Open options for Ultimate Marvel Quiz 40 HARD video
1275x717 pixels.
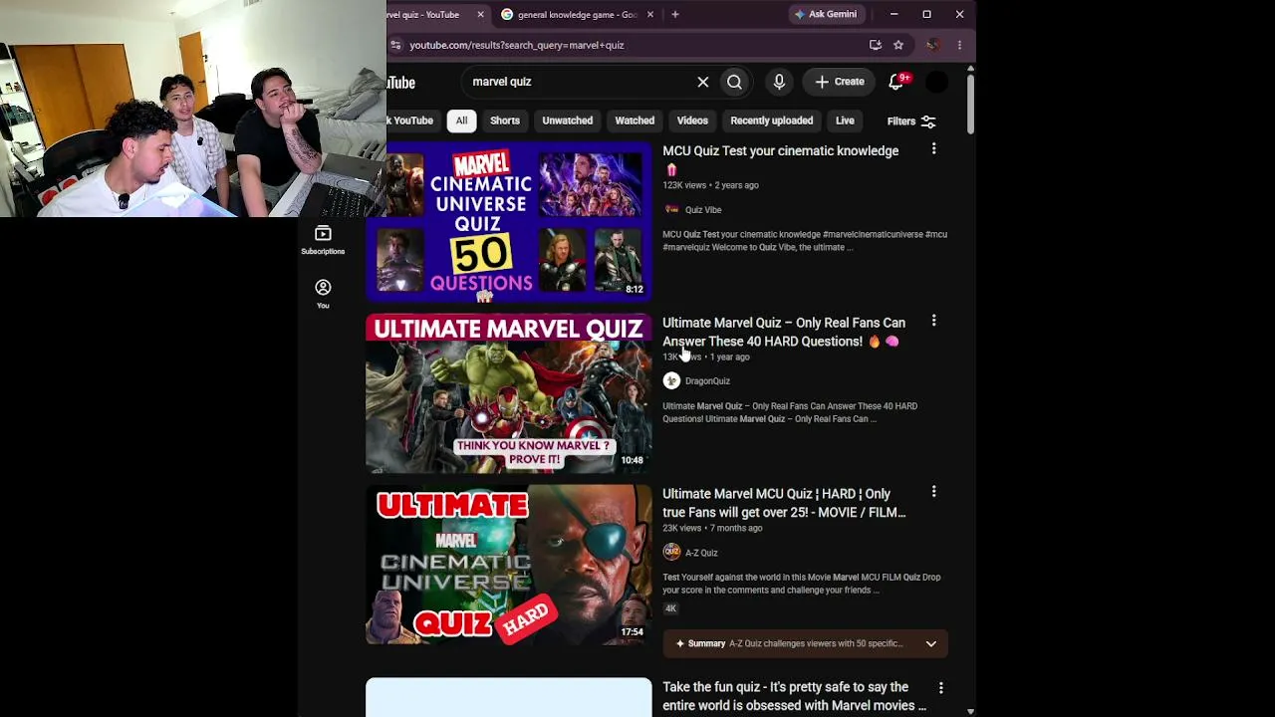933,321
